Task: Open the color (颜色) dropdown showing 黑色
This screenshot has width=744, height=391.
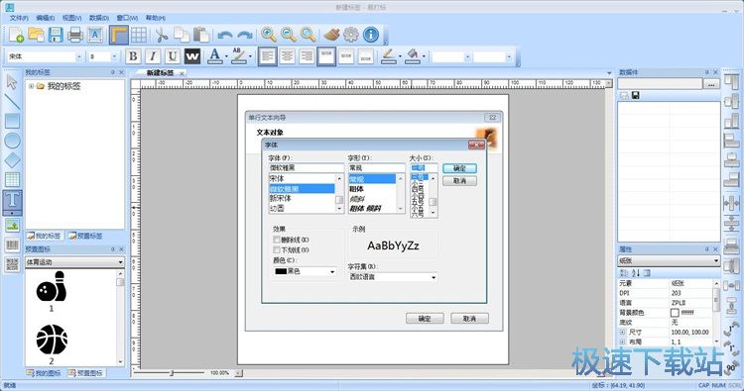Action: pos(306,271)
